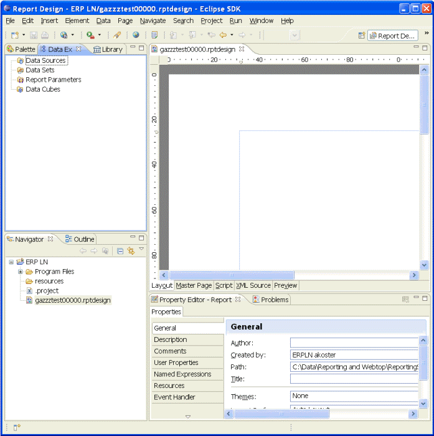The width and height of the screenshot is (434, 436).
Task: Open the Report Parameters node
Action: tap(53, 80)
